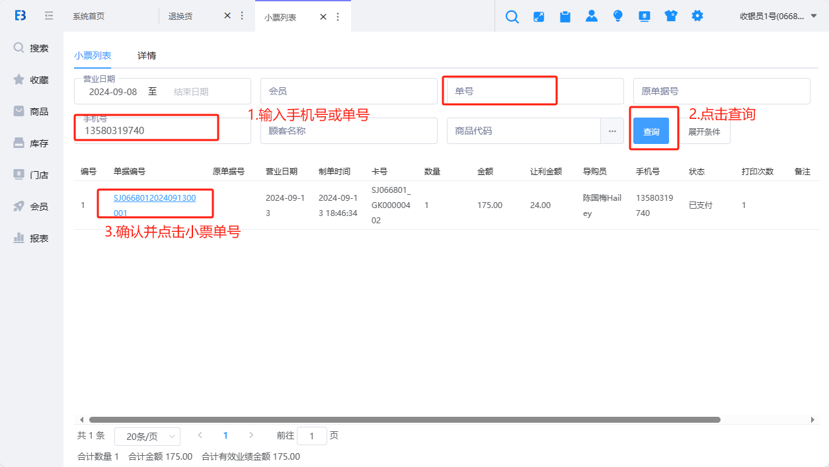The height and width of the screenshot is (467, 829).
Task: Open 商品 in the left sidebar
Action: [32, 112]
